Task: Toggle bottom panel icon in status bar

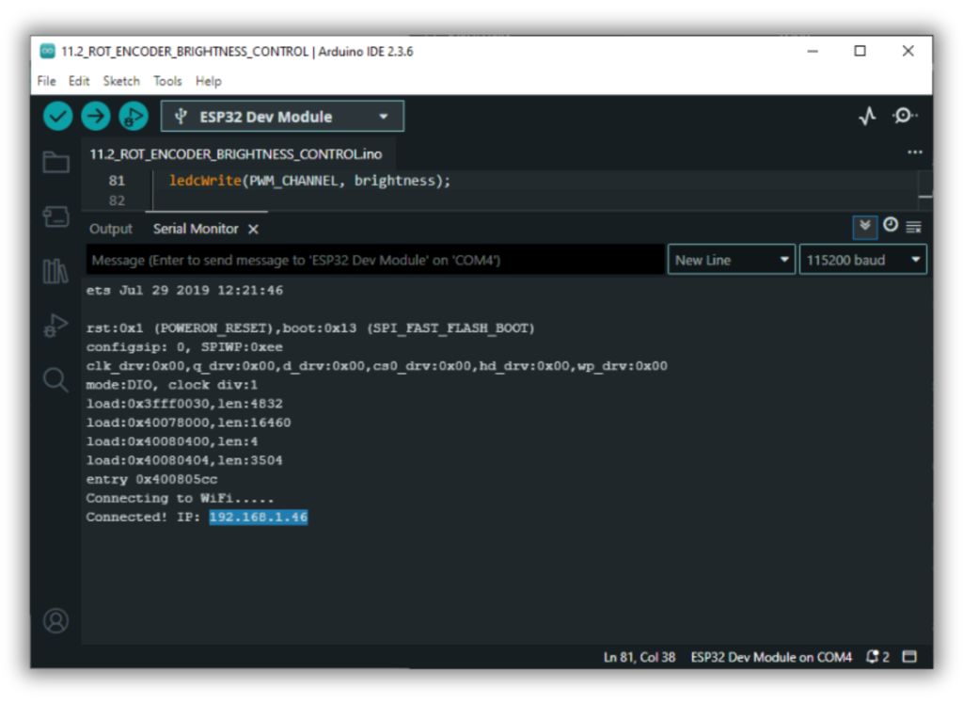Action: (909, 657)
